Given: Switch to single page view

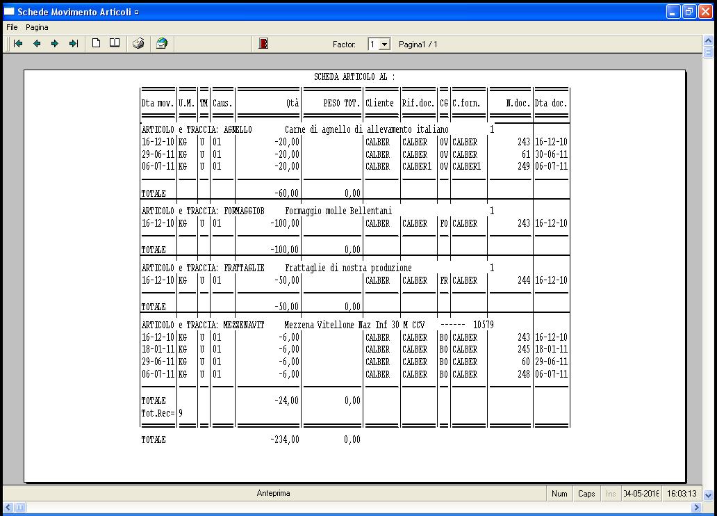Looking at the screenshot, I should point(96,44).
